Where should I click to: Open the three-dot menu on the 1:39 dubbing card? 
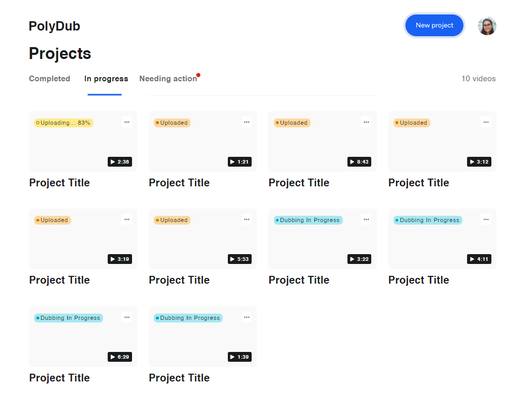pos(246,317)
